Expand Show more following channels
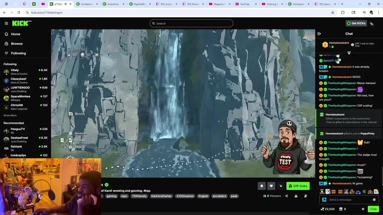This screenshot has height=215, width=383. [10, 116]
